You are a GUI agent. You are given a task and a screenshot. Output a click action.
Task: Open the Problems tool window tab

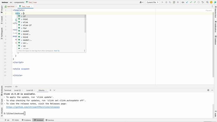[x=26, y=120]
